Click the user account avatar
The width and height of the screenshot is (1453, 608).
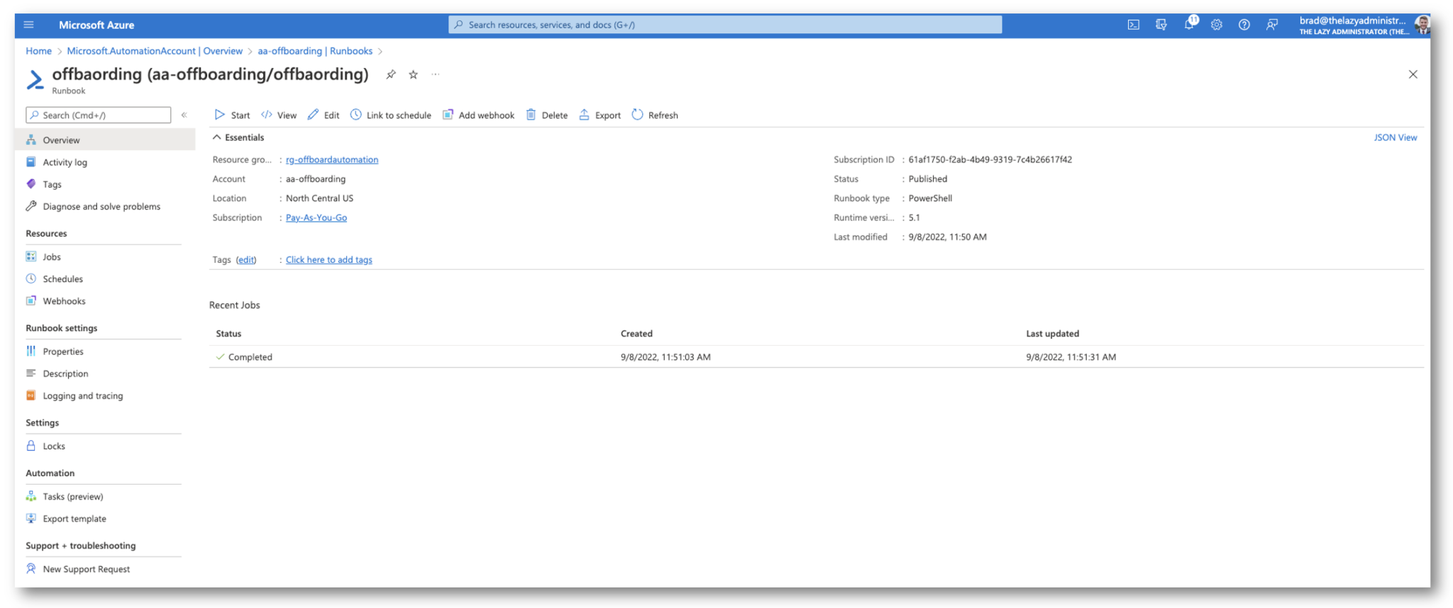1422,25
